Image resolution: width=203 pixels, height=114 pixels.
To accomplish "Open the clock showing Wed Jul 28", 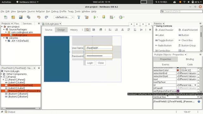I will [101, 2].
